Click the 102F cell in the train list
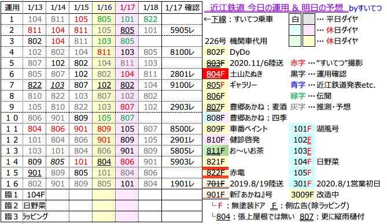The width and height of the screenshot is (387, 224). (302, 140)
